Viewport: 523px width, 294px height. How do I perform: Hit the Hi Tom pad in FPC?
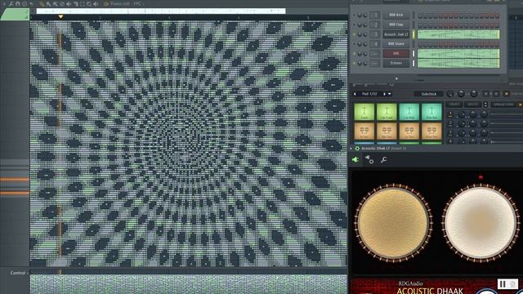point(364,131)
